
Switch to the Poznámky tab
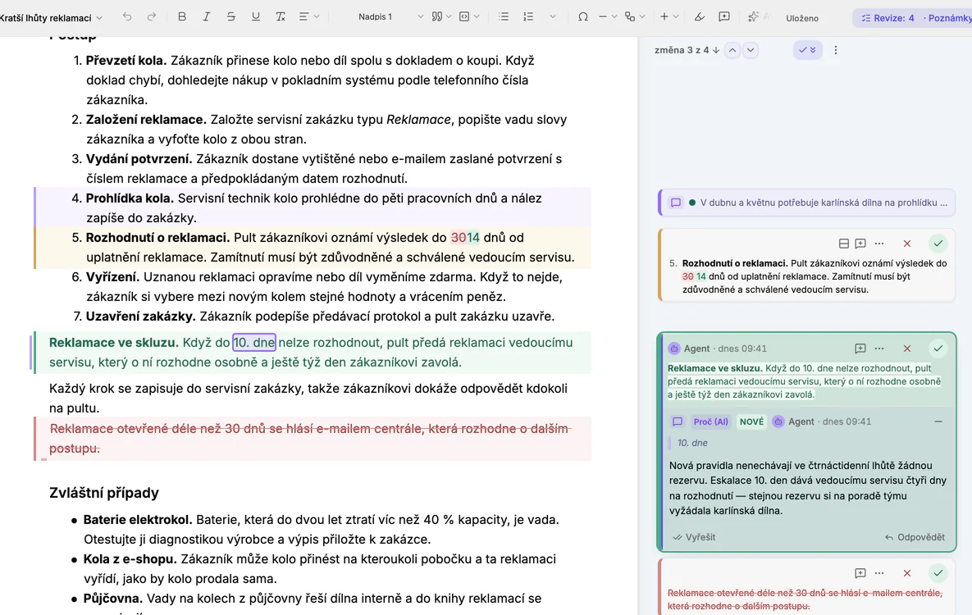click(948, 18)
